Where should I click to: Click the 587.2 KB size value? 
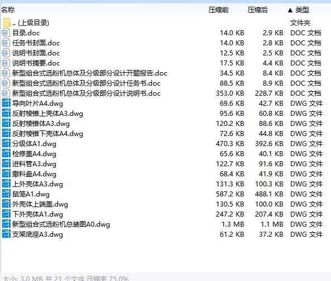coord(230,194)
